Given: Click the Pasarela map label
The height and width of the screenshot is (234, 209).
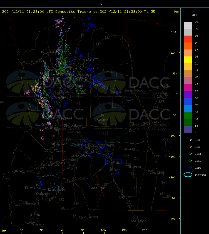Looking at the screenshot, I should tap(38, 224).
